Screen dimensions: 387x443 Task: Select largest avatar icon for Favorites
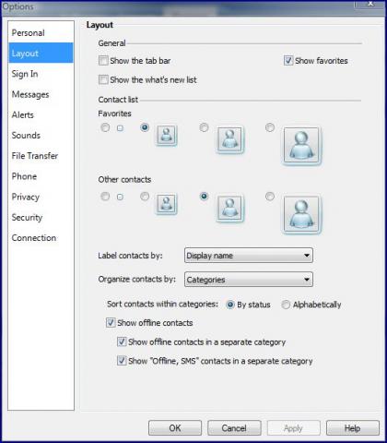270,127
